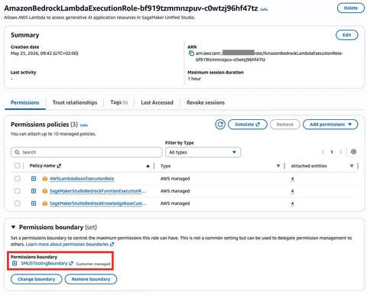Expand the SageMakerStudioBedrockKnowledgeBaseCust policy details
The height and width of the screenshot is (295, 367).
click(34, 203)
